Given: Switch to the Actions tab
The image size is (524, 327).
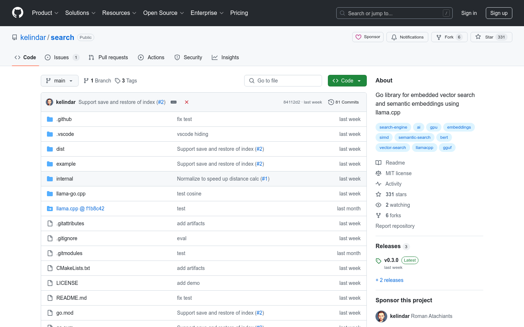Looking at the screenshot, I should pyautogui.click(x=151, y=57).
